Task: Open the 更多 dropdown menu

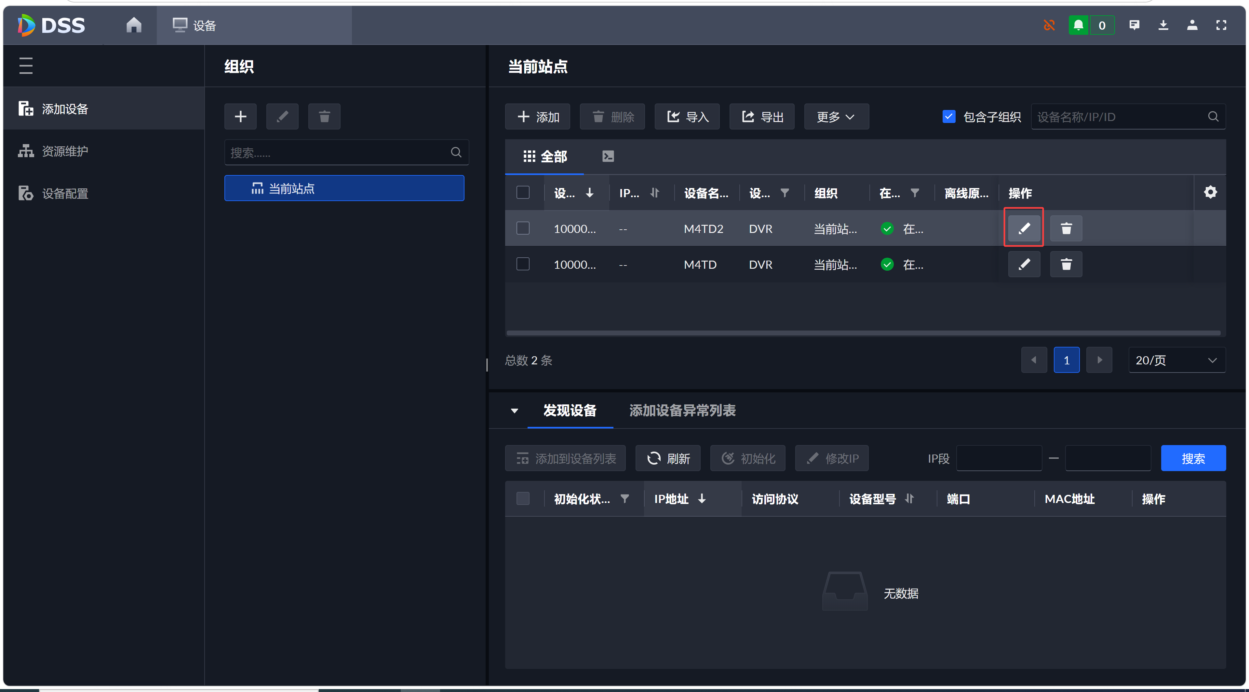Action: point(836,116)
